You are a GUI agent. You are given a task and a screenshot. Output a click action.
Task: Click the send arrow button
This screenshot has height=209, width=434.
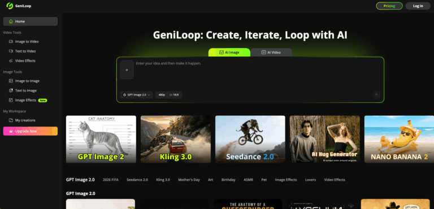click(376, 95)
